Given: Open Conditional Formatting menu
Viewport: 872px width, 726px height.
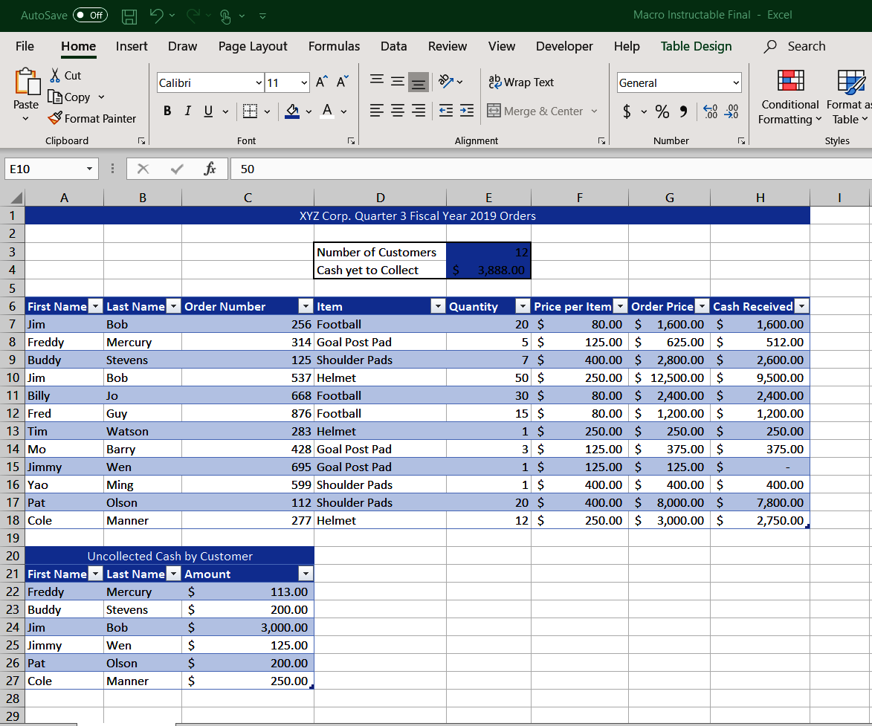Looking at the screenshot, I should tap(789, 97).
